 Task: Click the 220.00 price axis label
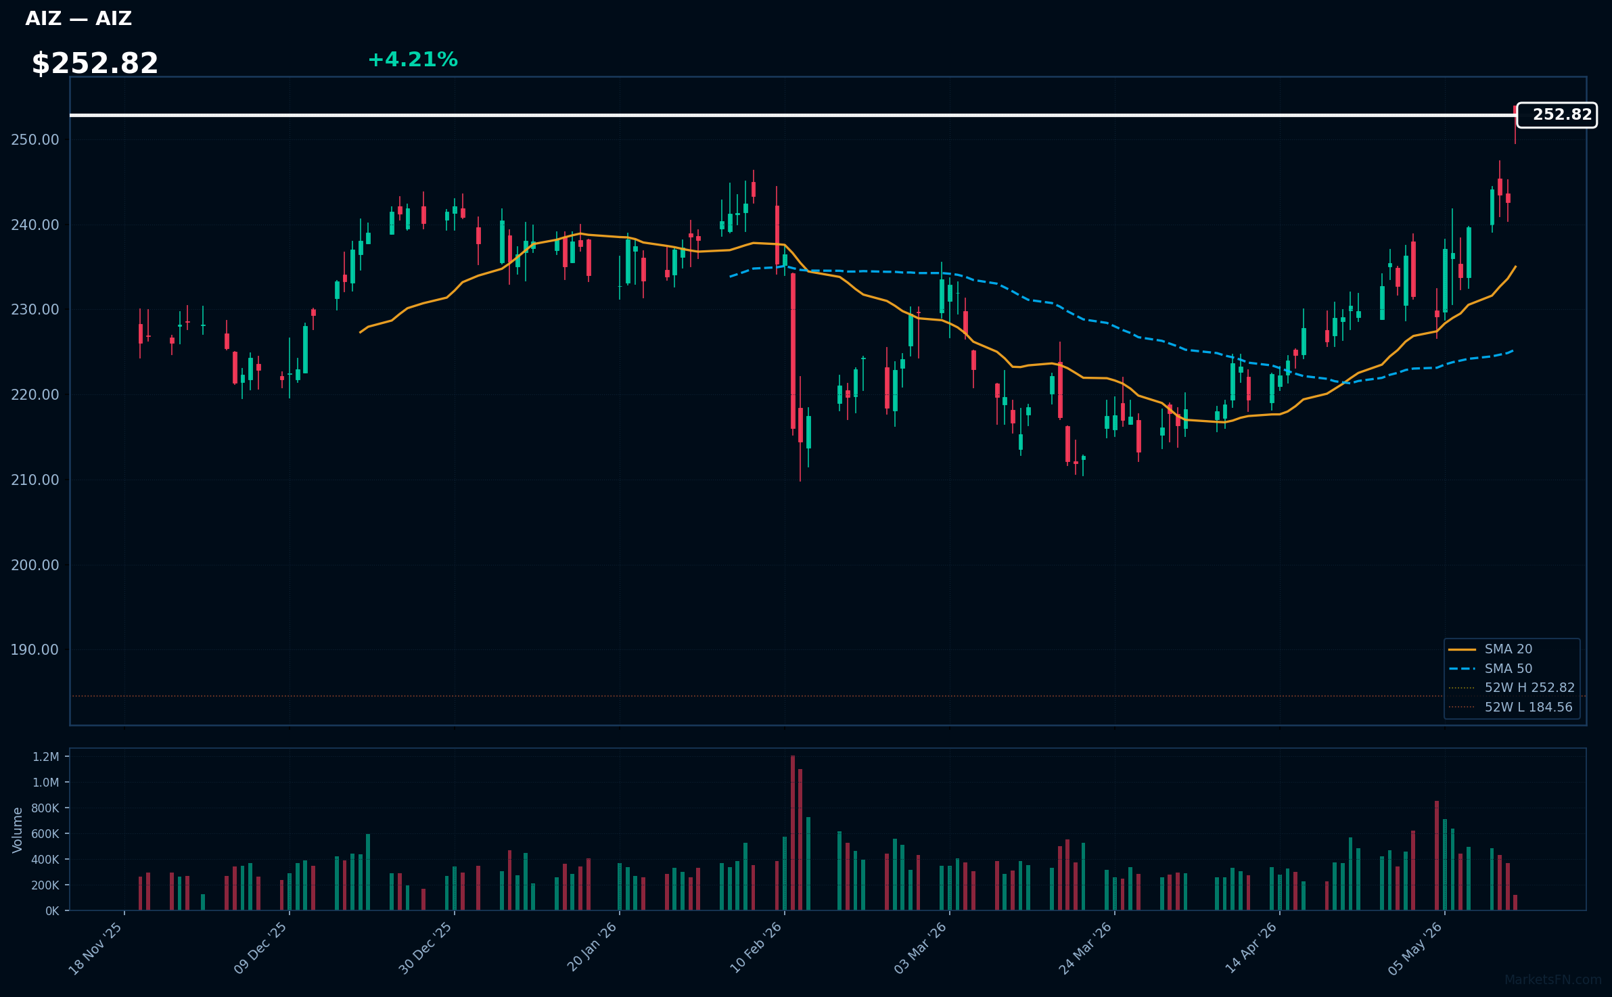point(35,395)
